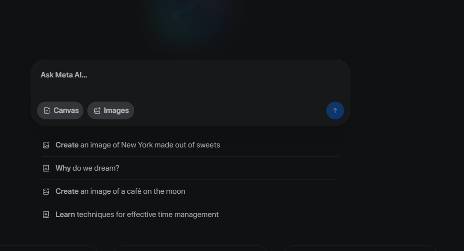This screenshot has width=464, height=251.
Task: Click image icon beside café on the moon
Action: [46, 191]
